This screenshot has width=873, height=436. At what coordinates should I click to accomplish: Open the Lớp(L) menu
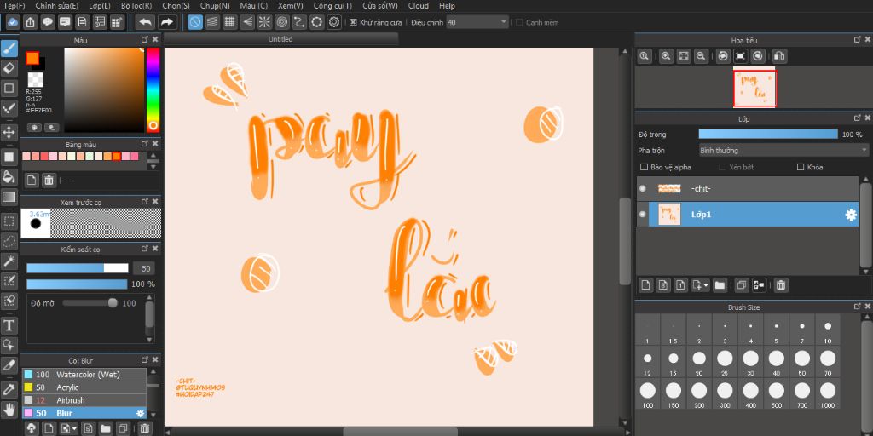[x=100, y=6]
